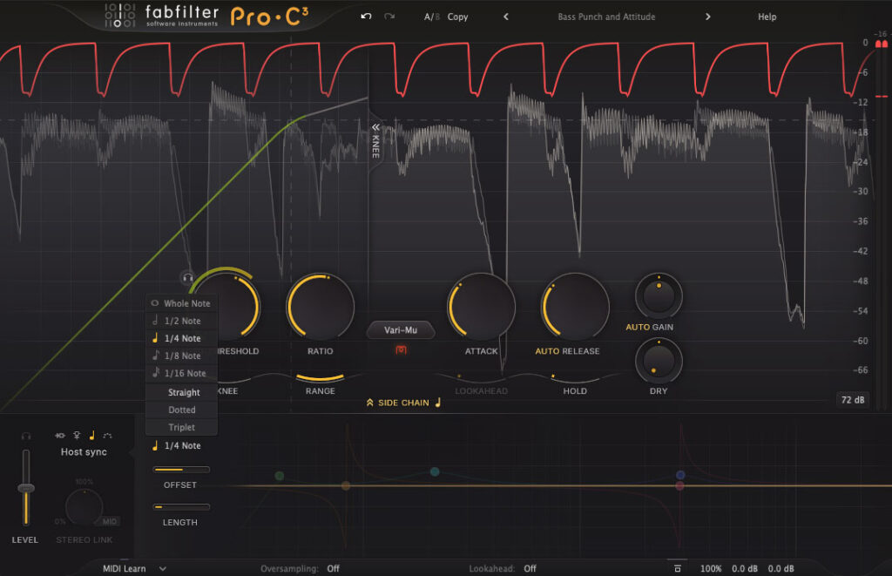Choose 1/4 Note in the popup list
Screen dimensions: 892x576
(x=181, y=338)
